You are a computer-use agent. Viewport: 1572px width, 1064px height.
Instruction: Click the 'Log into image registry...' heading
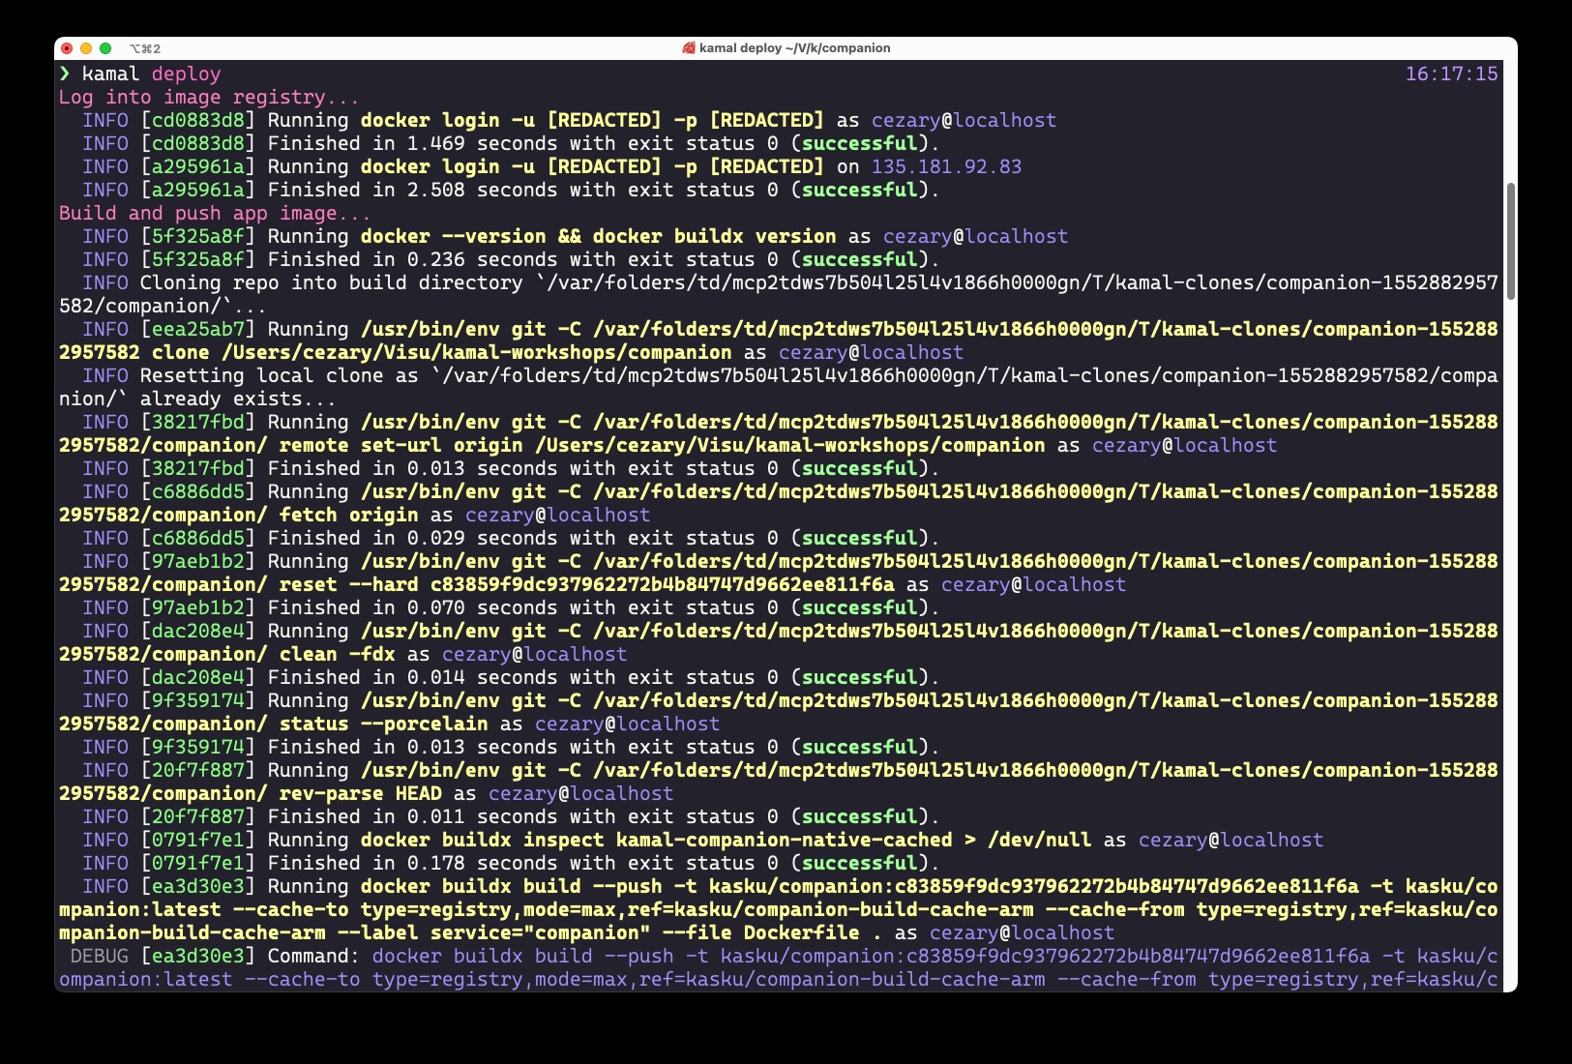[x=208, y=97]
